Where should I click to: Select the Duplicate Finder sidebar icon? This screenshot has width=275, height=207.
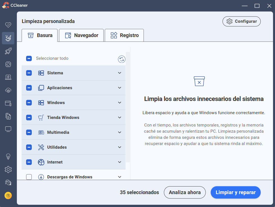(8, 116)
